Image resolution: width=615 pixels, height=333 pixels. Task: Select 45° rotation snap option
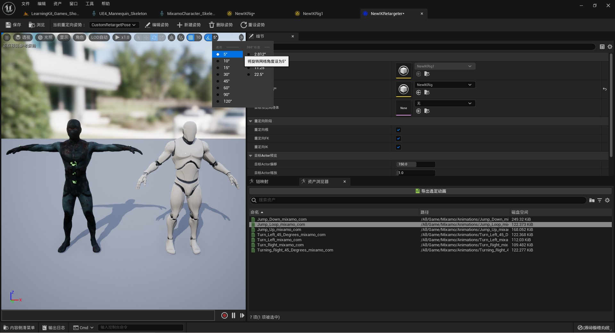pyautogui.click(x=227, y=81)
